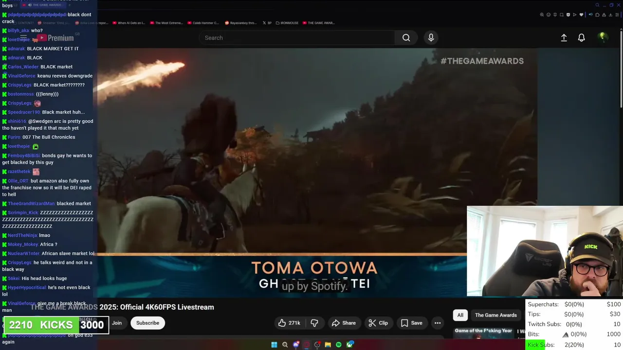The height and width of the screenshot is (350, 623).
Task: Open Windows taskbar search
Action: click(285, 345)
